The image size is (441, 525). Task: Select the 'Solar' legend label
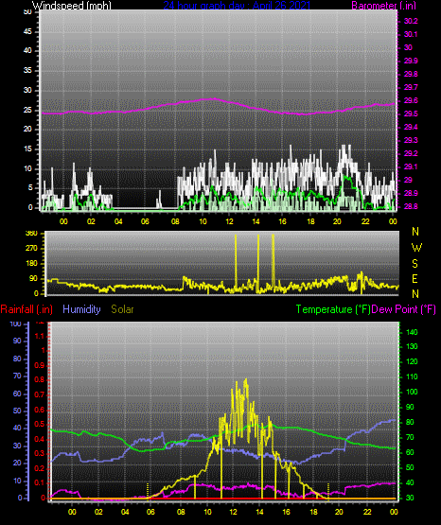[x=122, y=309]
